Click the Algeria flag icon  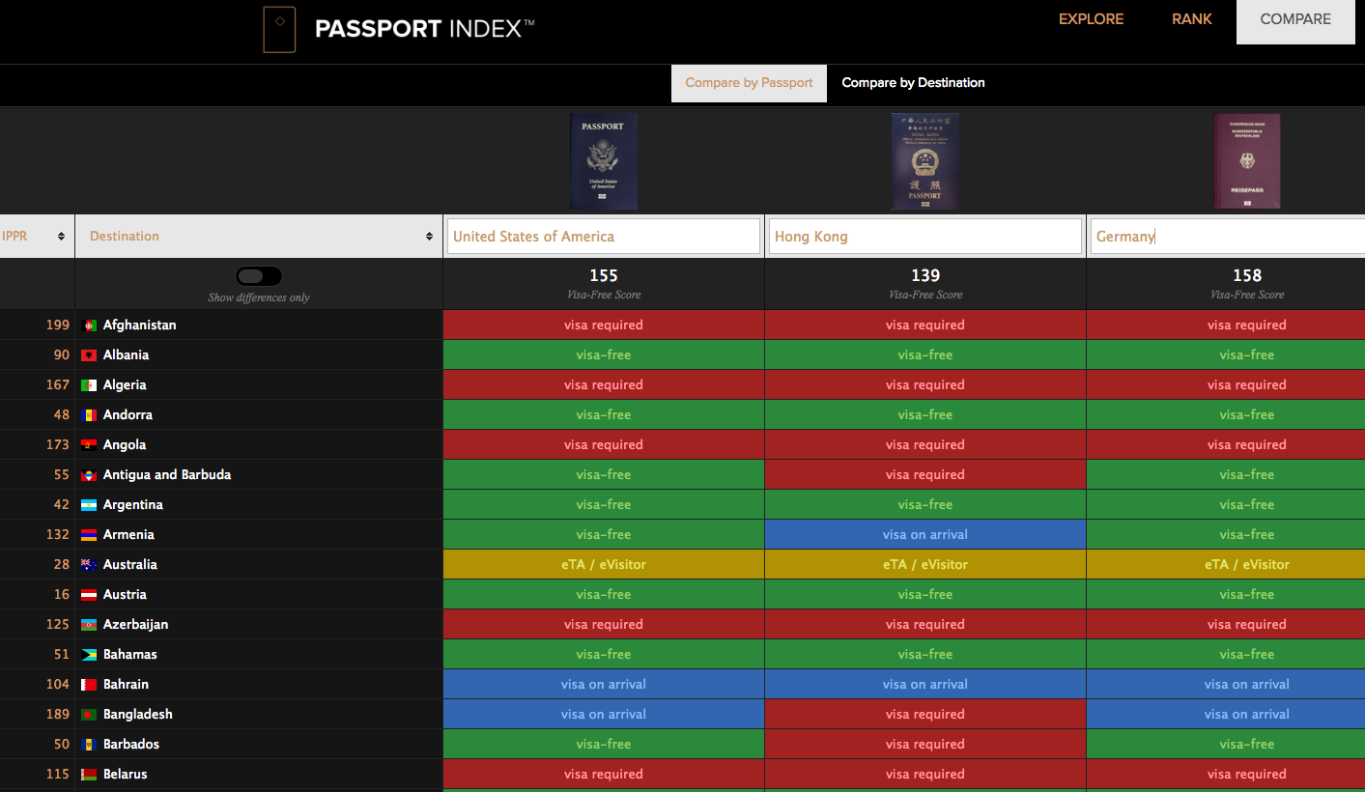(89, 385)
